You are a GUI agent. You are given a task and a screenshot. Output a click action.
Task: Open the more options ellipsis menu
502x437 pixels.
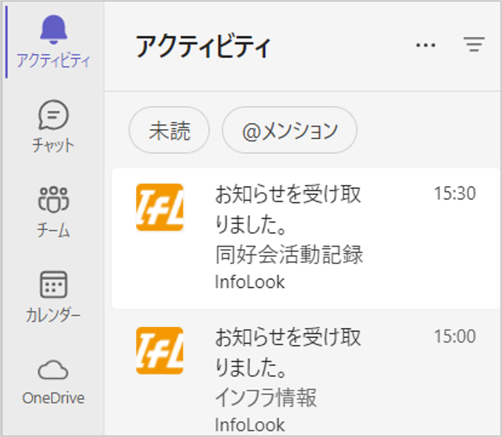(x=426, y=45)
